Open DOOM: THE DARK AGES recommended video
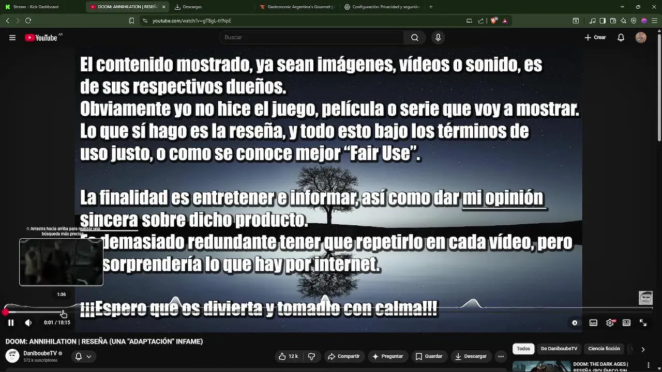Image resolution: width=662 pixels, height=372 pixels. tap(600, 366)
